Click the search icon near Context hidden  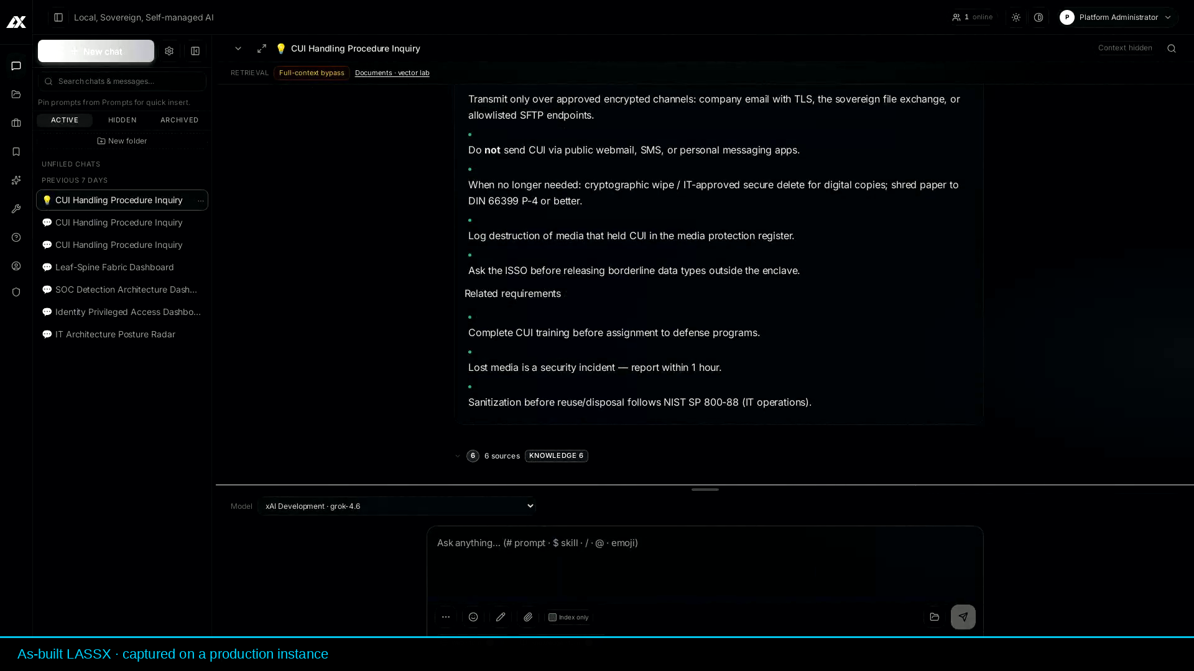pyautogui.click(x=1172, y=48)
